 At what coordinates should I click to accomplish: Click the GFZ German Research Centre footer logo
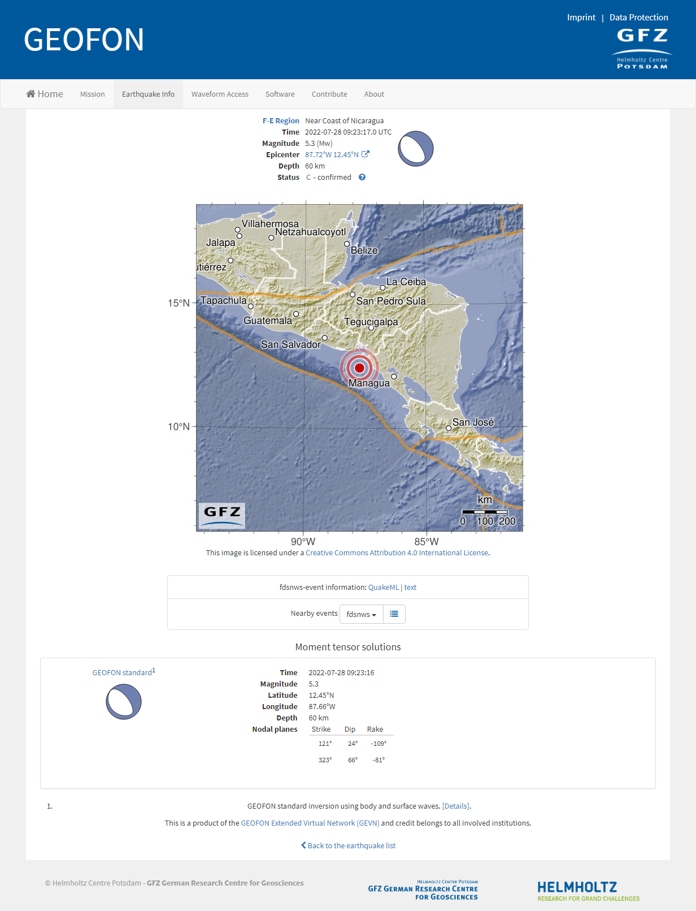pyautogui.click(x=423, y=890)
